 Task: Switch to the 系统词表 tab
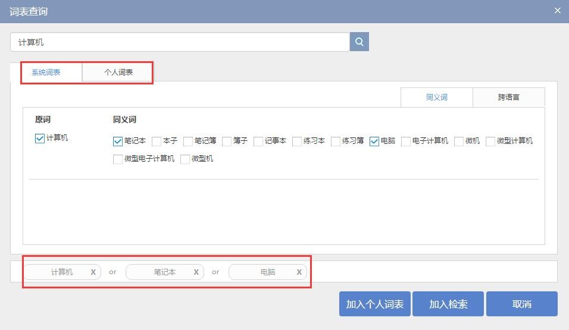tap(46, 73)
